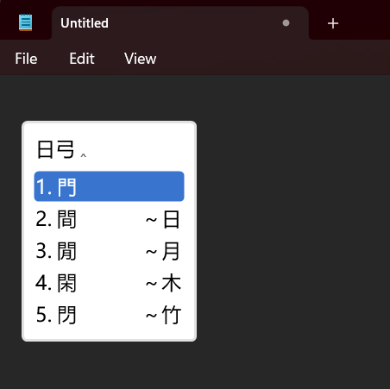
Task: Choose highlighted candidate 1. 門
Action: coord(109,186)
